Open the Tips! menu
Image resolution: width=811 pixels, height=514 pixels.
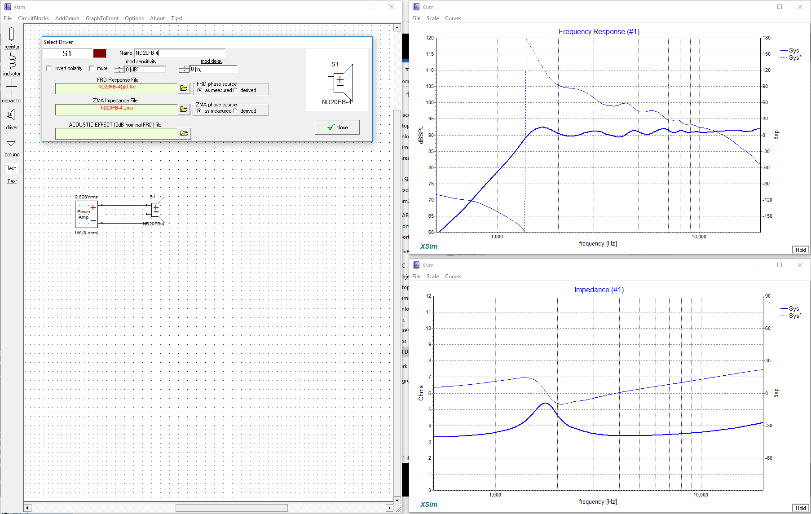coord(176,18)
